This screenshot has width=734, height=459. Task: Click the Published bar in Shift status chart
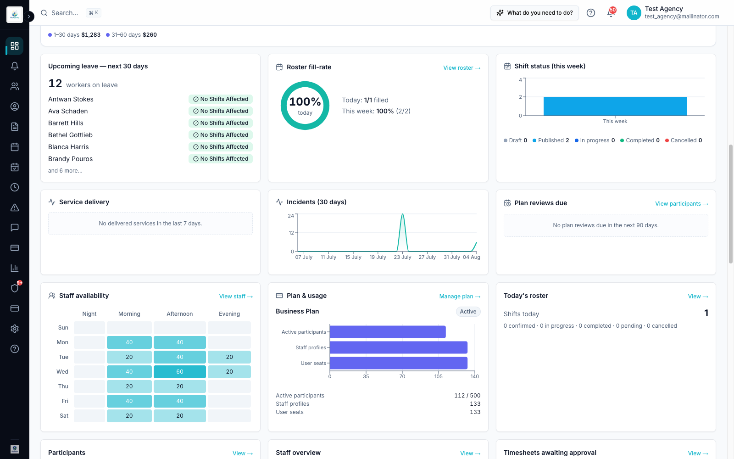pos(615,106)
